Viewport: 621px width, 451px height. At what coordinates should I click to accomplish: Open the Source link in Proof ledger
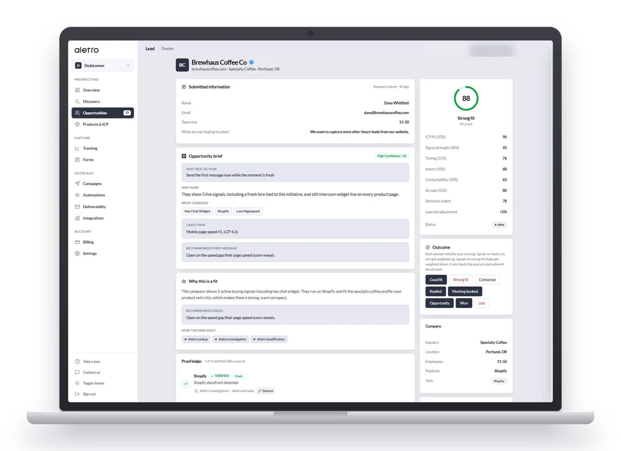266,391
